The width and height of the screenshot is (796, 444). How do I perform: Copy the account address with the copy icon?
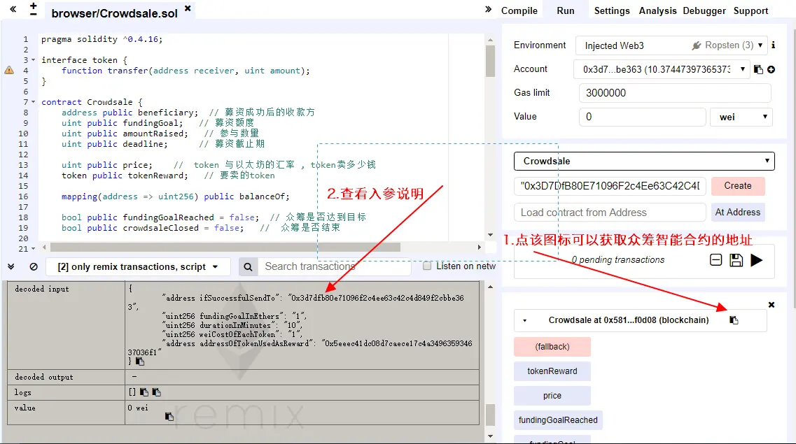(758, 69)
